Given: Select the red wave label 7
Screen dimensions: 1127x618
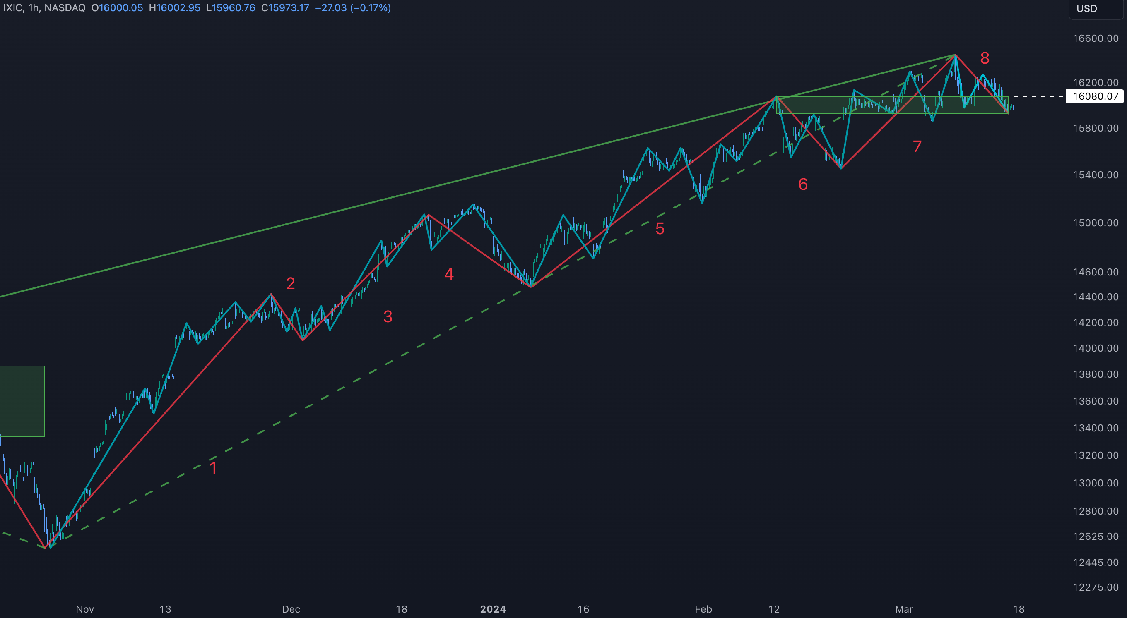Looking at the screenshot, I should [917, 146].
